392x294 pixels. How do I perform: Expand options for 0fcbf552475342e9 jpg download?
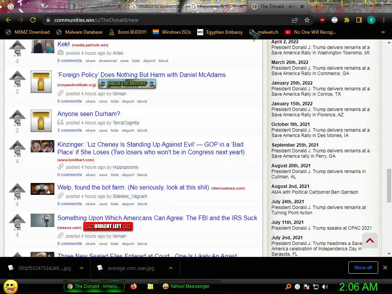(x=82, y=268)
